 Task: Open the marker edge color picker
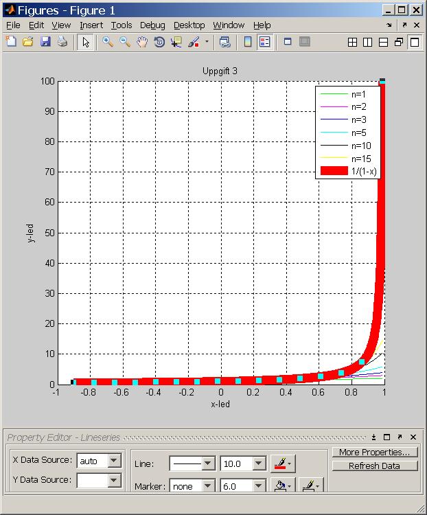(311, 485)
